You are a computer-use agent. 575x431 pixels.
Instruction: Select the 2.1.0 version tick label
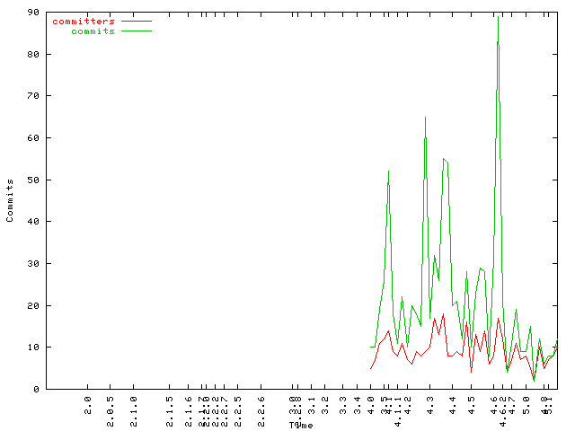click(x=134, y=407)
